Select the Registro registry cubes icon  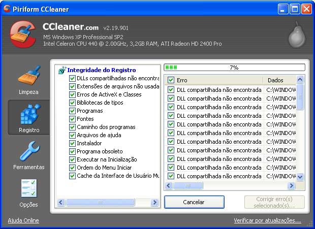[x=29, y=114]
